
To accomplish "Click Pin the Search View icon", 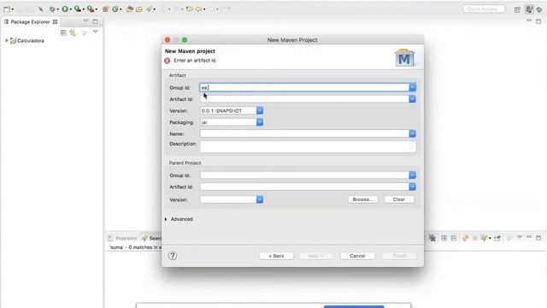I will (x=497, y=238).
